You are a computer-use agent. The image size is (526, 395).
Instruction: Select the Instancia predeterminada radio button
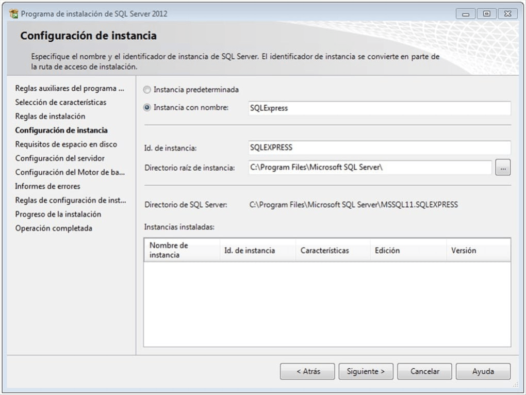[x=147, y=90]
